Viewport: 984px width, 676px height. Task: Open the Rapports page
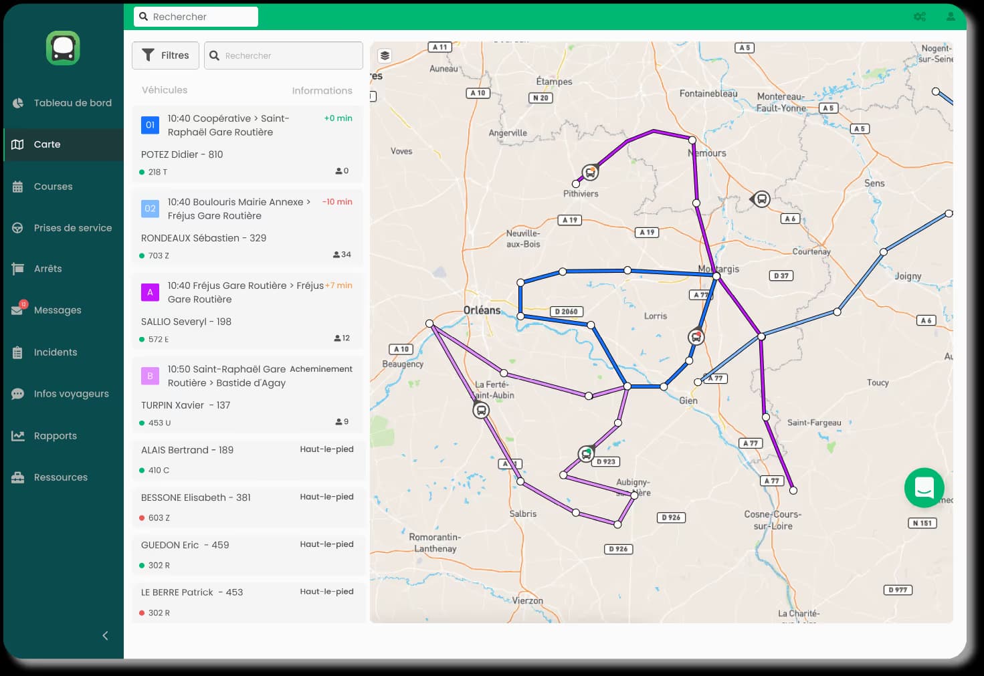(x=55, y=436)
